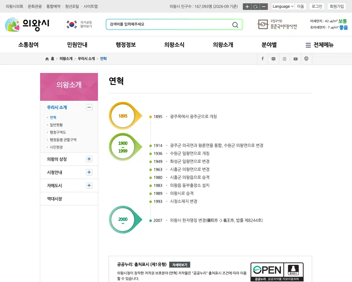This screenshot has width=352, height=282.
Task: Open the 전체메뉴 hamburger menu
Action: coord(320,45)
